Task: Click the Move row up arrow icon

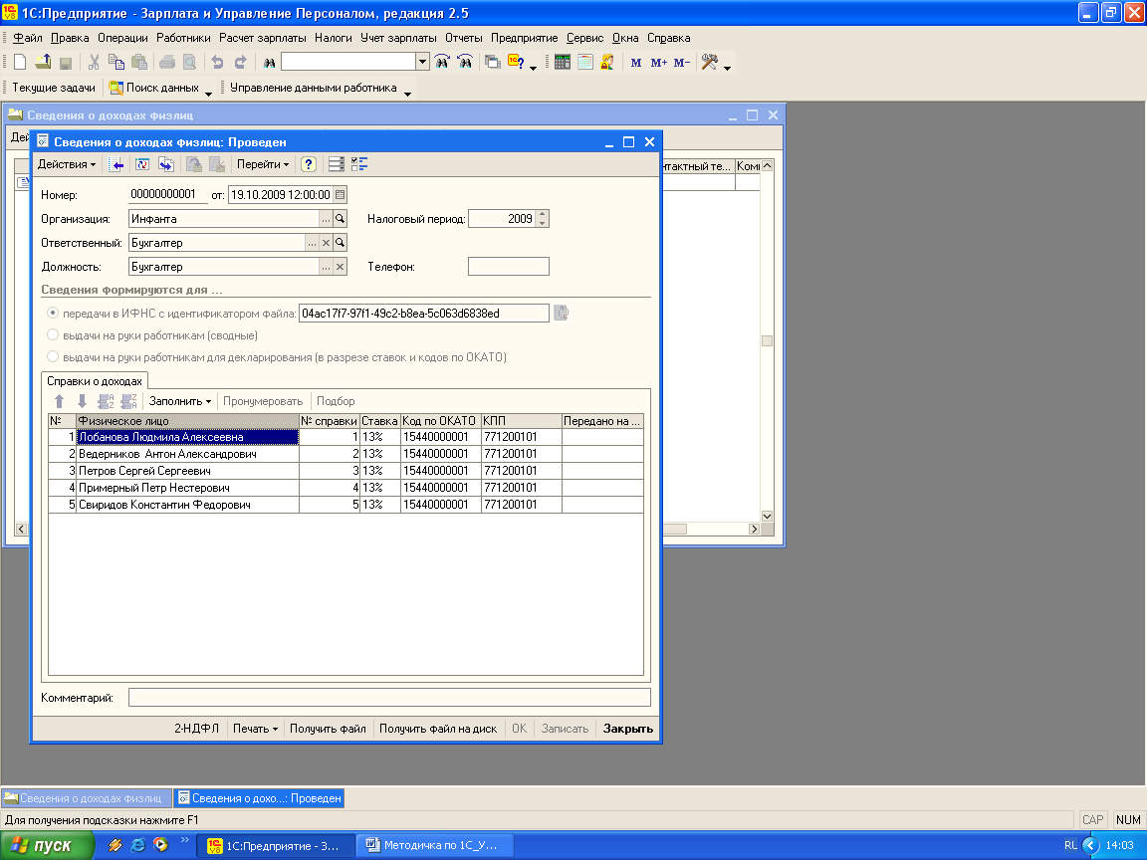Action: (60, 401)
